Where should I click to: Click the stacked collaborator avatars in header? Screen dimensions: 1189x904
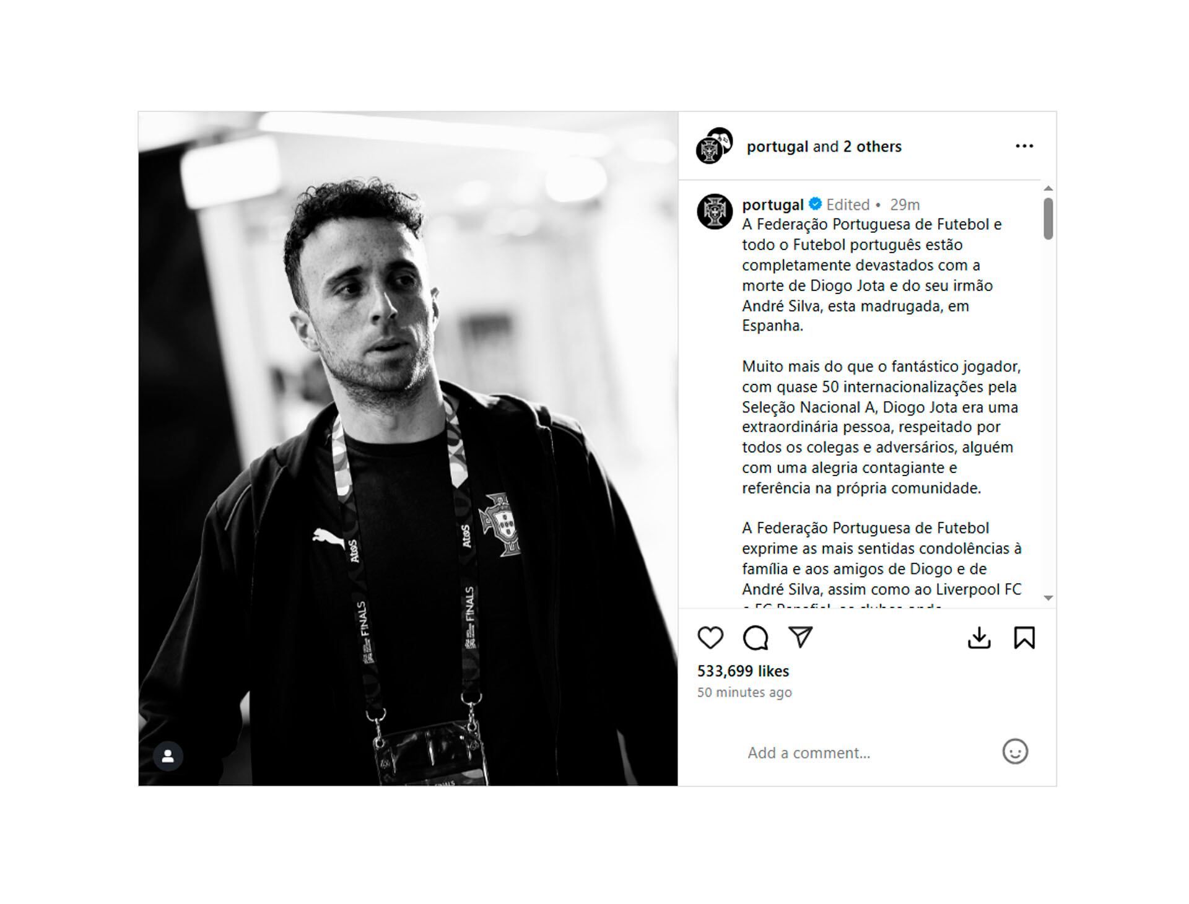click(x=714, y=146)
